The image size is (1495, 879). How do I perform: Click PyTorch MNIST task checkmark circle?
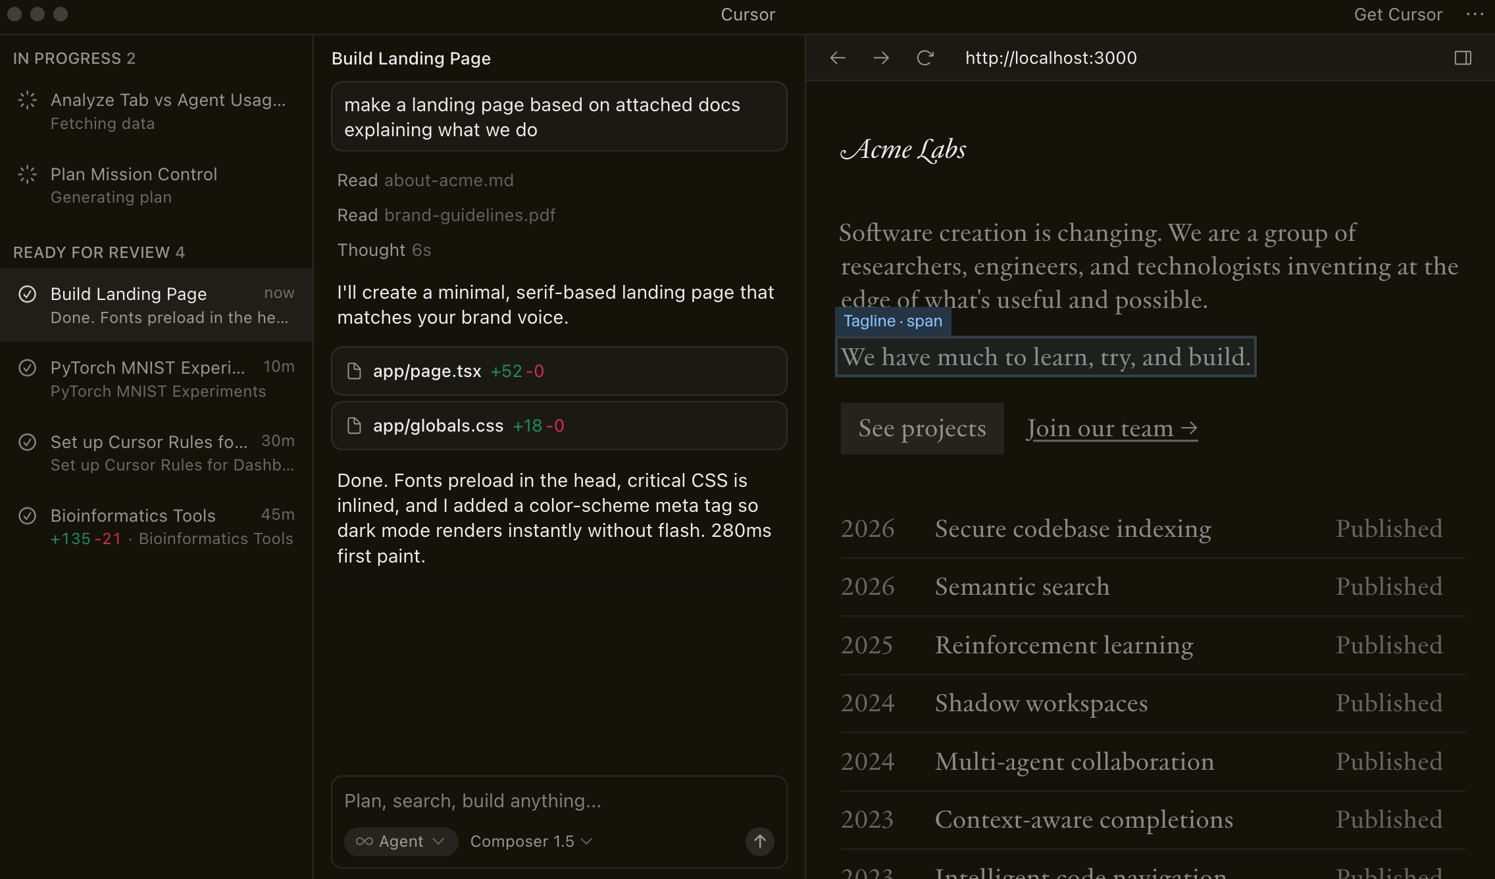(27, 368)
